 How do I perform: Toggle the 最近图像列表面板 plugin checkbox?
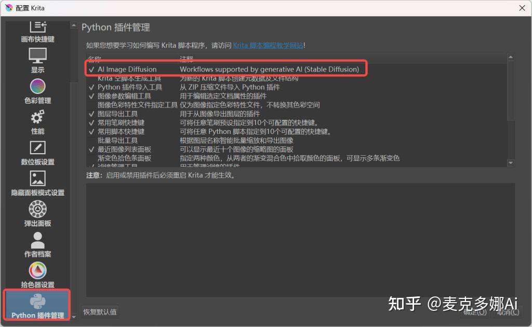tap(91, 149)
